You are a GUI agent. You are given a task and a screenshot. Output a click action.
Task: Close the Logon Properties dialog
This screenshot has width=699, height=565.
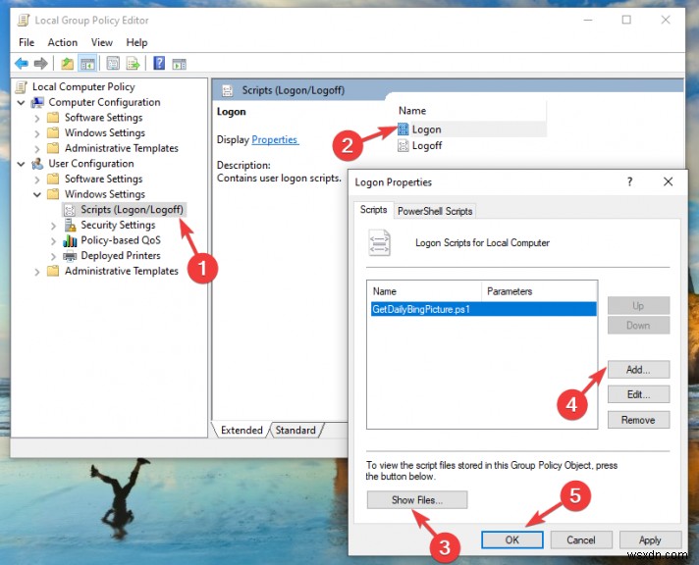tap(668, 181)
